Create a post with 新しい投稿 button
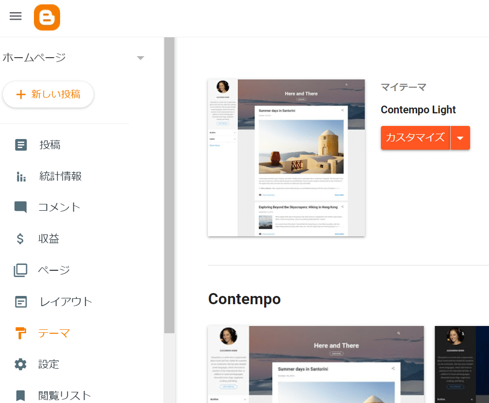489x403 pixels. coord(48,94)
